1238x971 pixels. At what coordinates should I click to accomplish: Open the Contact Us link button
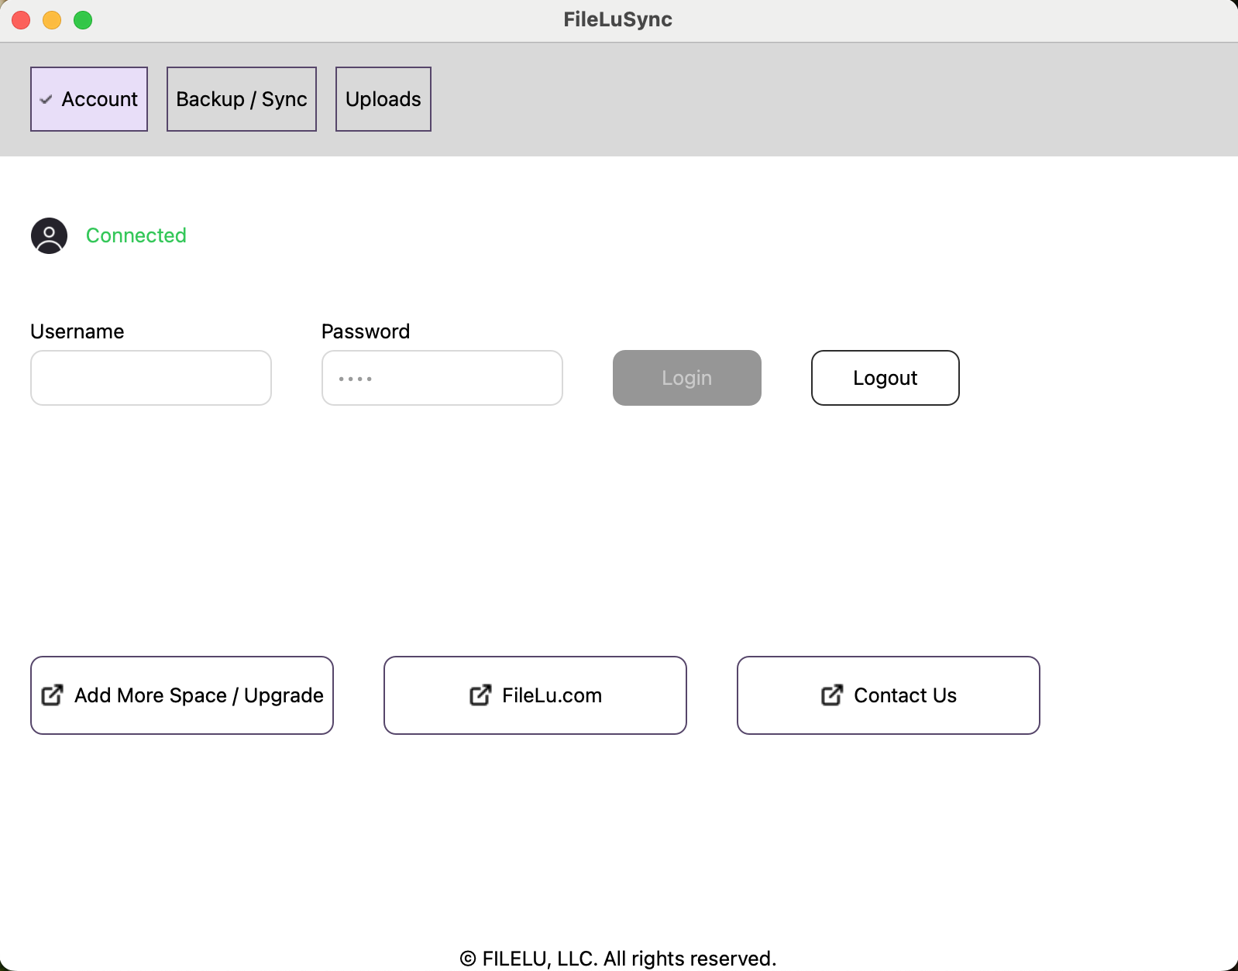[x=889, y=695]
